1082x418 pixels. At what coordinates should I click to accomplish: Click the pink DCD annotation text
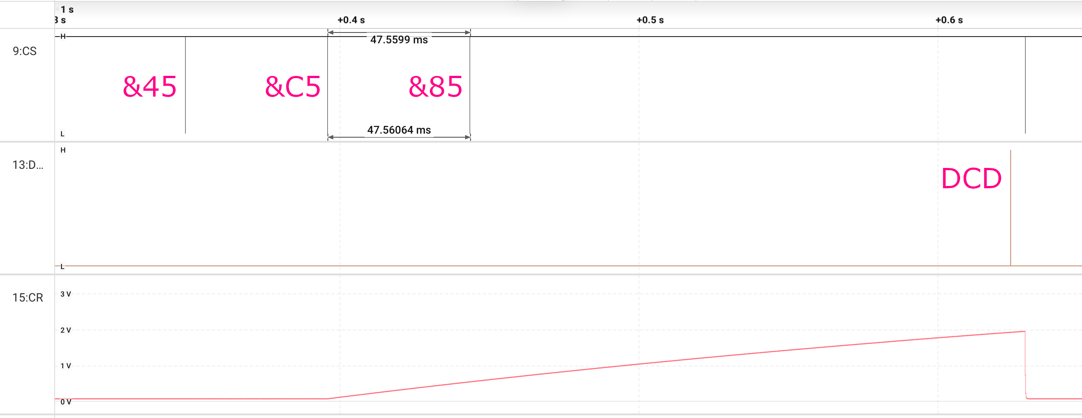[971, 178]
